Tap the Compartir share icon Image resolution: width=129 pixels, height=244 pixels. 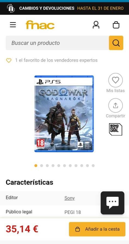115,105
